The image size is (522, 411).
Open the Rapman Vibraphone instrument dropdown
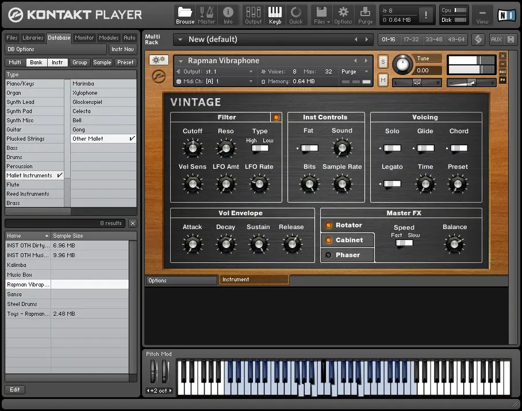point(181,61)
